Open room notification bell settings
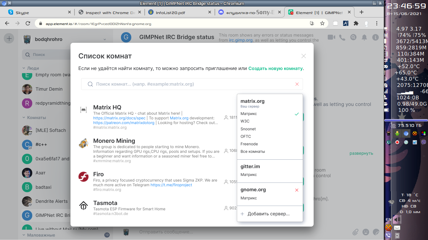 click(364, 37)
